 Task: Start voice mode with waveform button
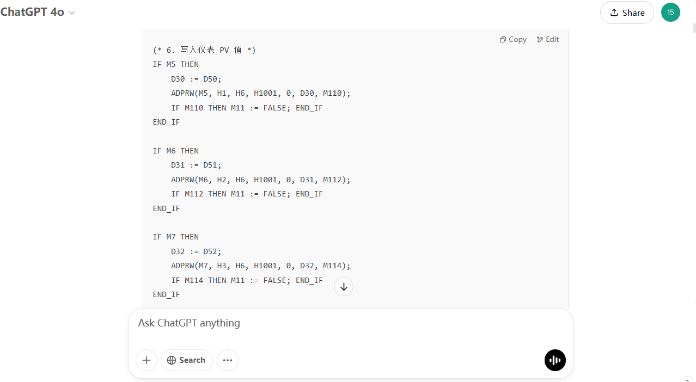[555, 360]
